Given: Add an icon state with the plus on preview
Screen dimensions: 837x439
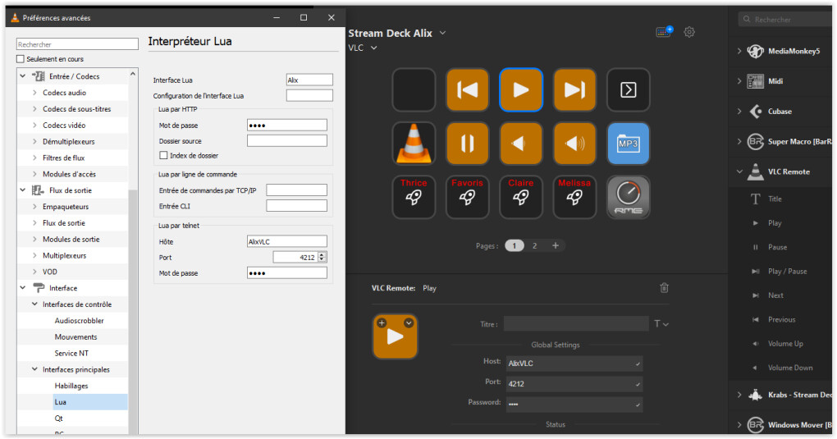Looking at the screenshot, I should (382, 322).
